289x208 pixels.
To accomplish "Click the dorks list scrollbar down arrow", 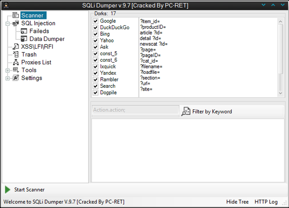I will point(280,93).
